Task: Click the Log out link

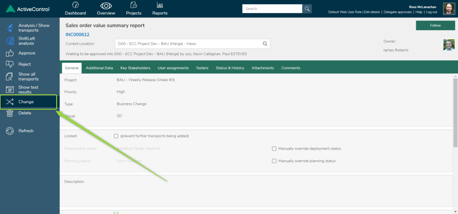Action: (431, 12)
